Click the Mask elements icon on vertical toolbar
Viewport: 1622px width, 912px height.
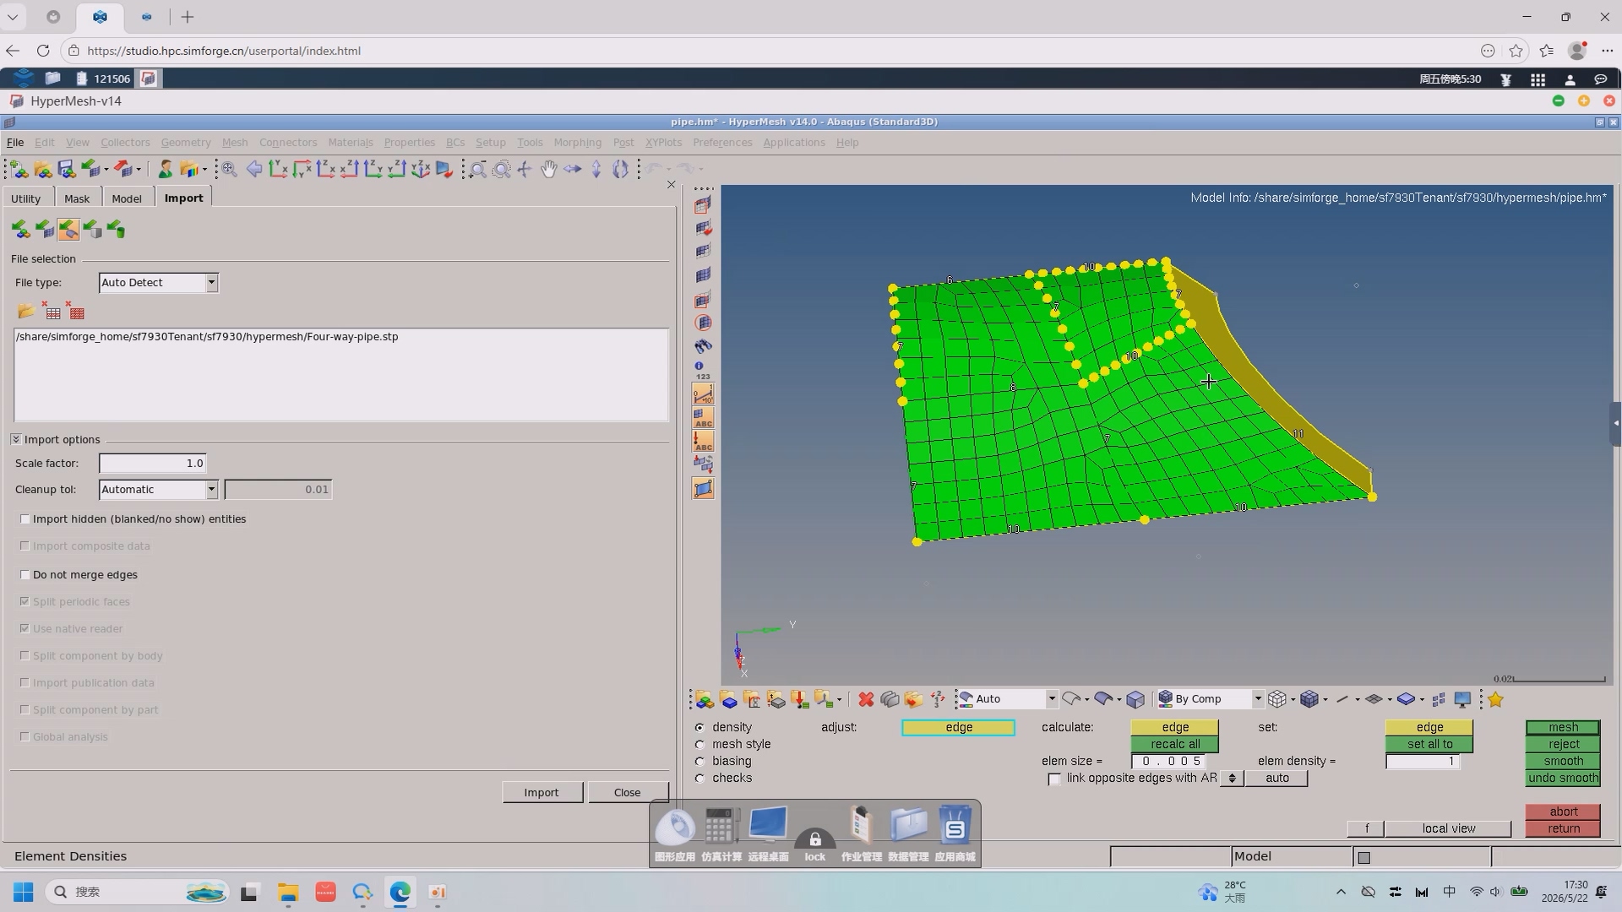click(x=703, y=205)
